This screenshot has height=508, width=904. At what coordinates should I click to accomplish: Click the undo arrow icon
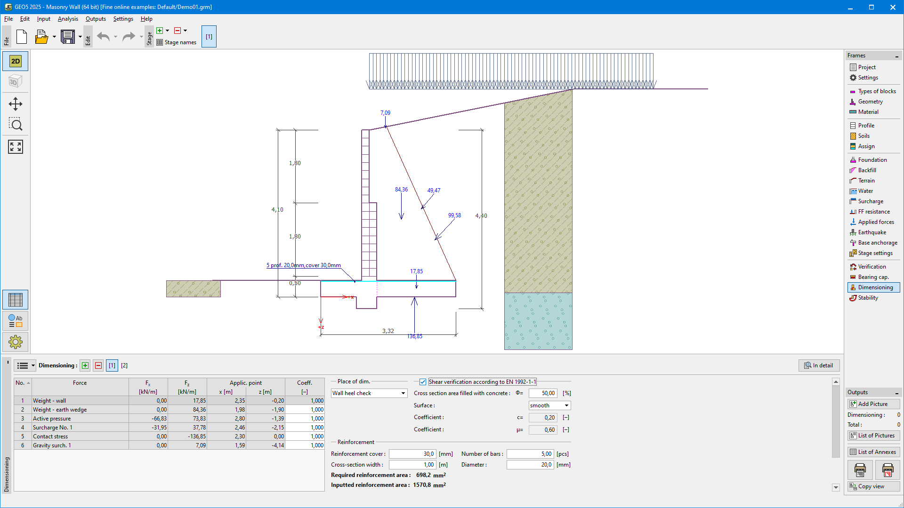point(103,37)
